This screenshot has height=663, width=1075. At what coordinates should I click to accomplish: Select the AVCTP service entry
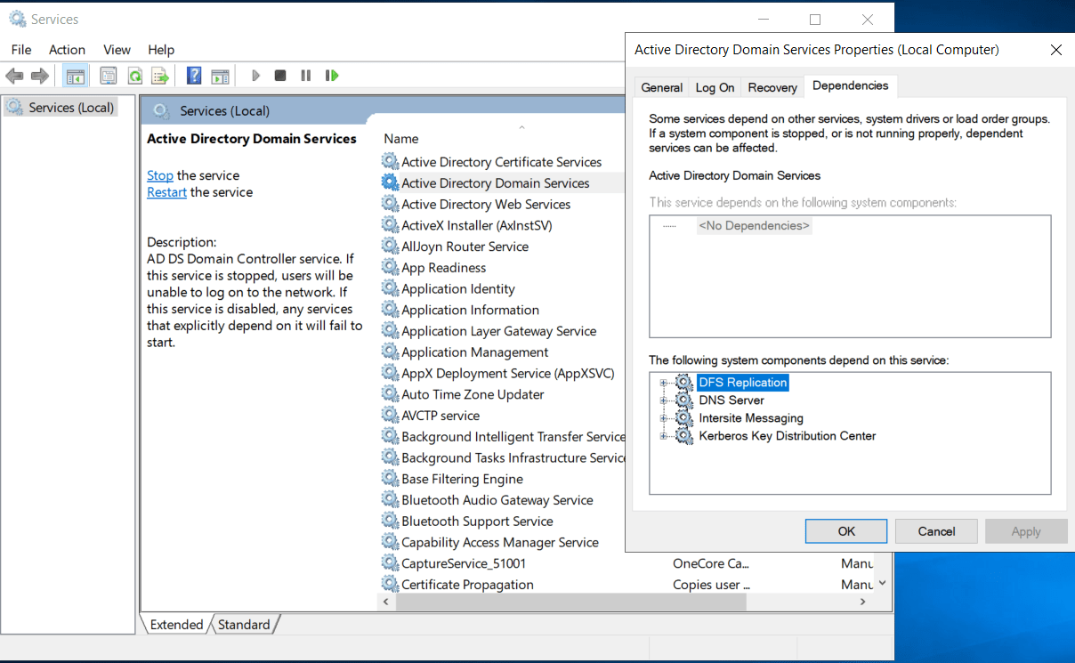441,415
